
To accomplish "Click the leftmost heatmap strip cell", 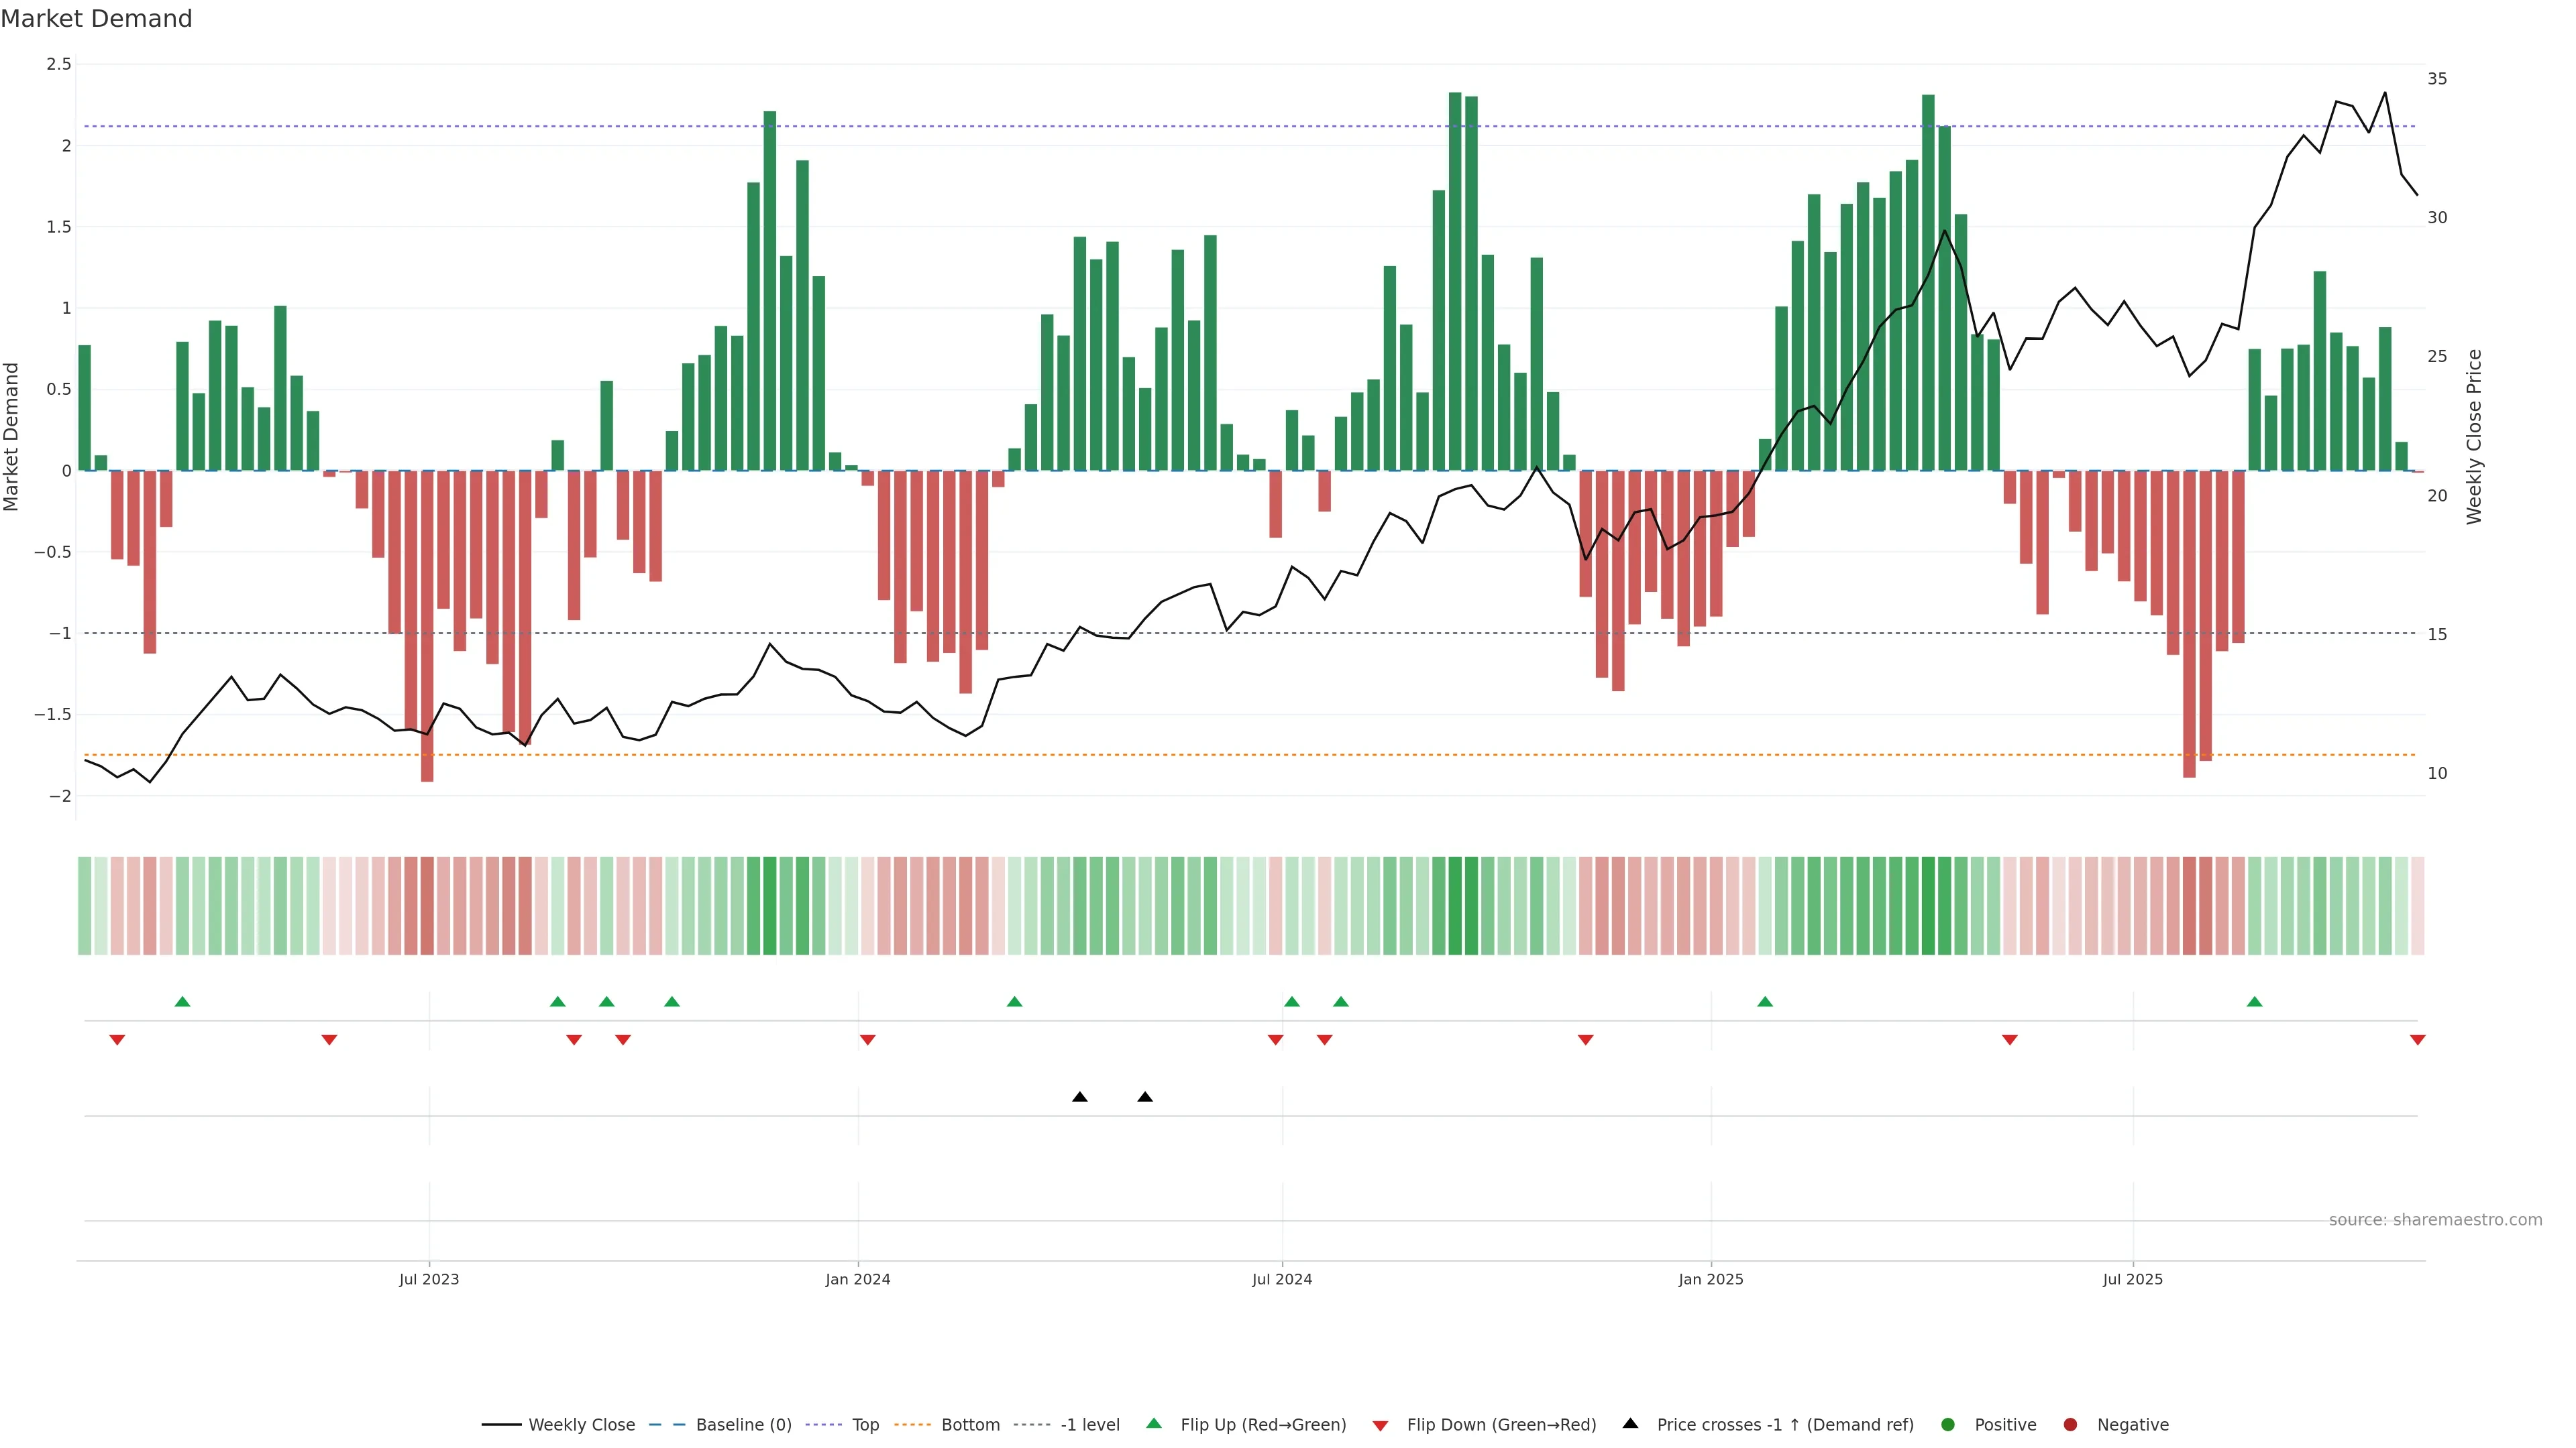I will click(84, 904).
